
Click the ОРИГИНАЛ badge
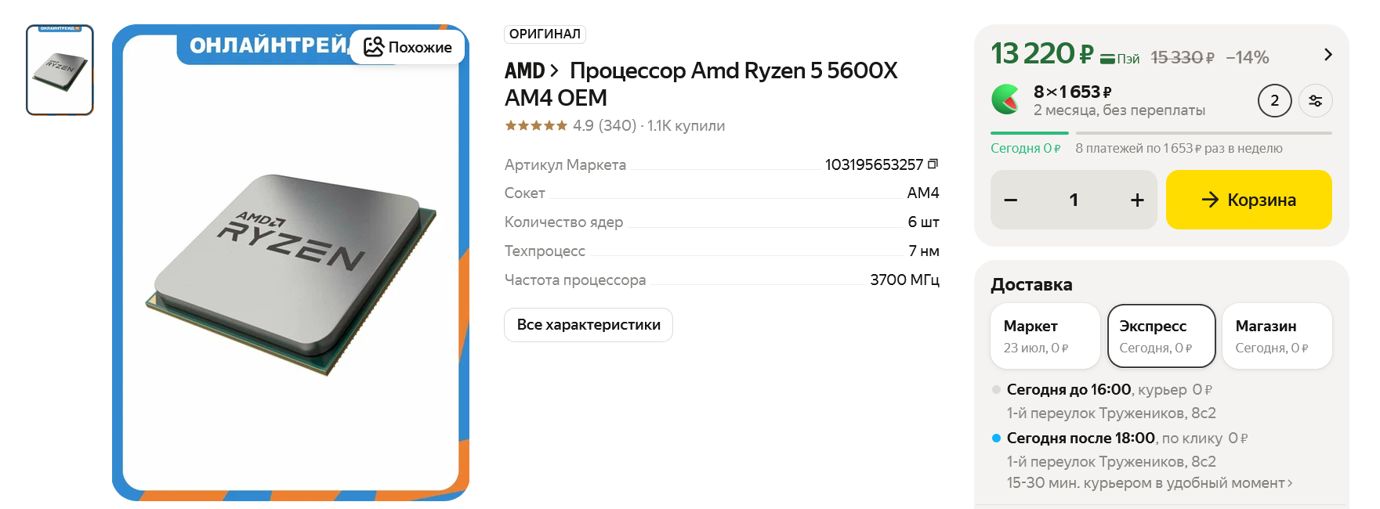[x=545, y=34]
